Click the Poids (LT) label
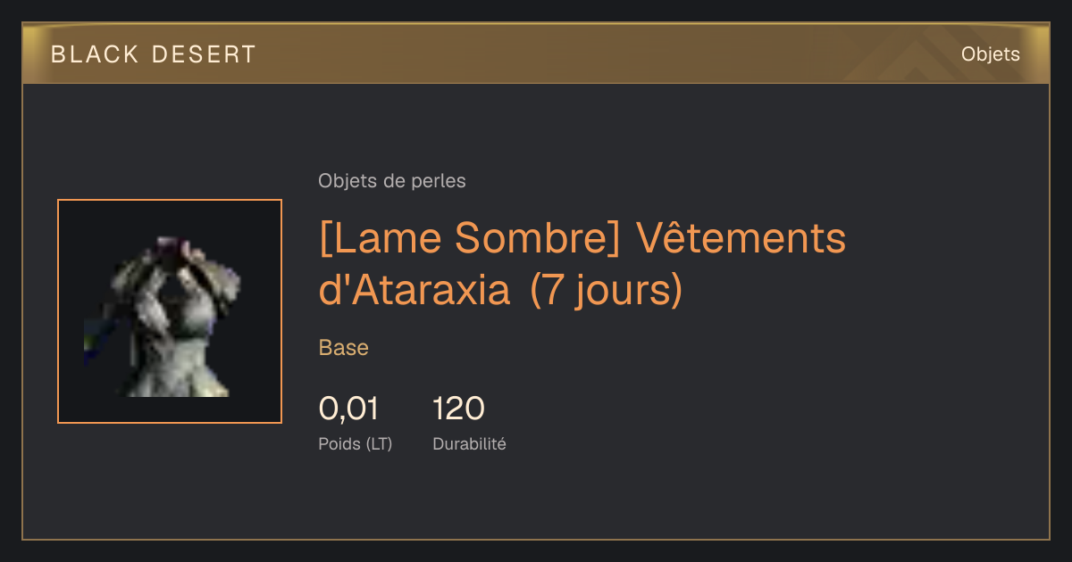Viewport: 1072px width, 562px height. pyautogui.click(x=355, y=443)
